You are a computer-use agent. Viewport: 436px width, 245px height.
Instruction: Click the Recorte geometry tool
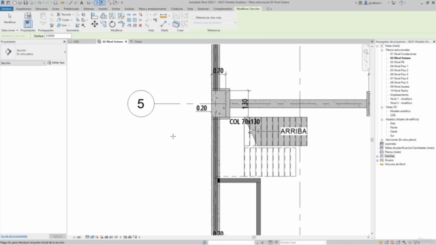click(x=65, y=14)
